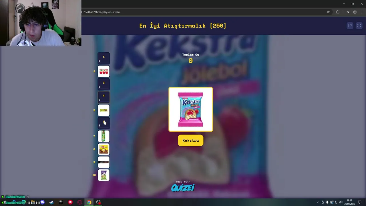Click the rank 7 green can thumbnail
Image resolution: width=366 pixels, height=206 pixels.
104,136
